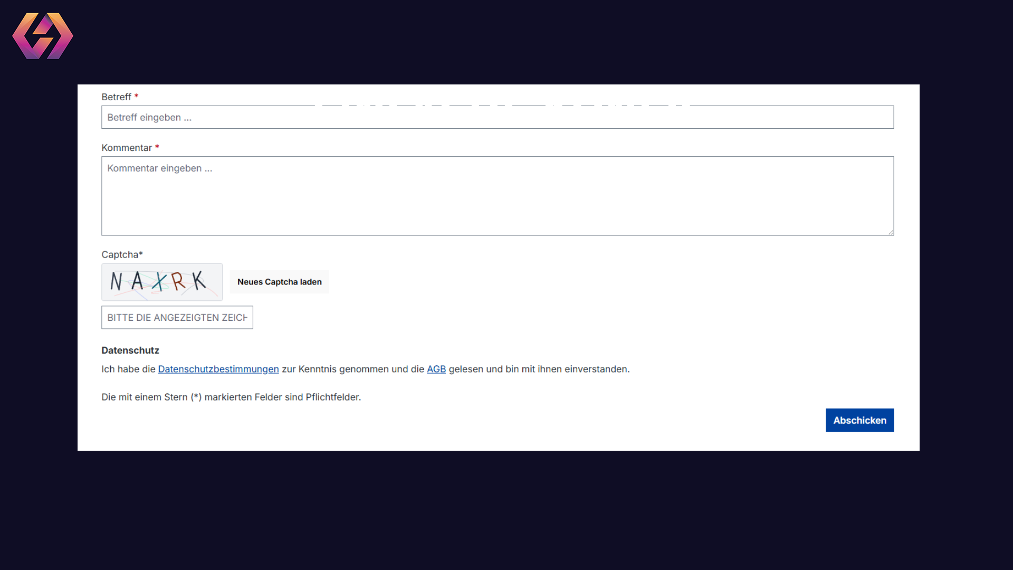Viewport: 1013px width, 570px height.
Task: Click the Datenschutz heading
Action: 130,350
